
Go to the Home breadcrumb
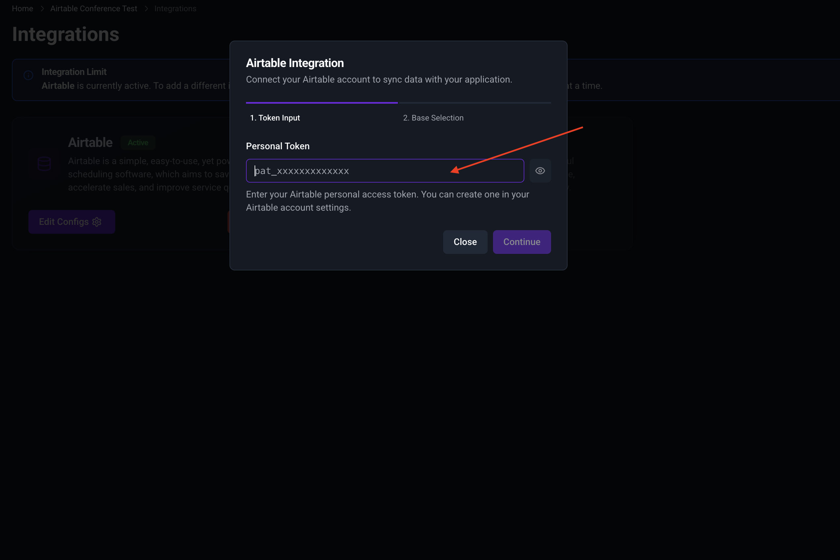(22, 9)
